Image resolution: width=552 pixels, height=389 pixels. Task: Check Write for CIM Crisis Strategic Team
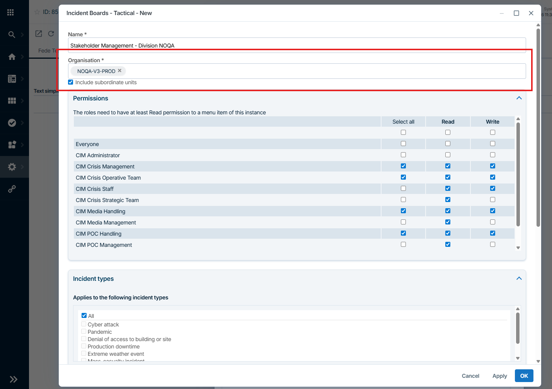point(492,200)
